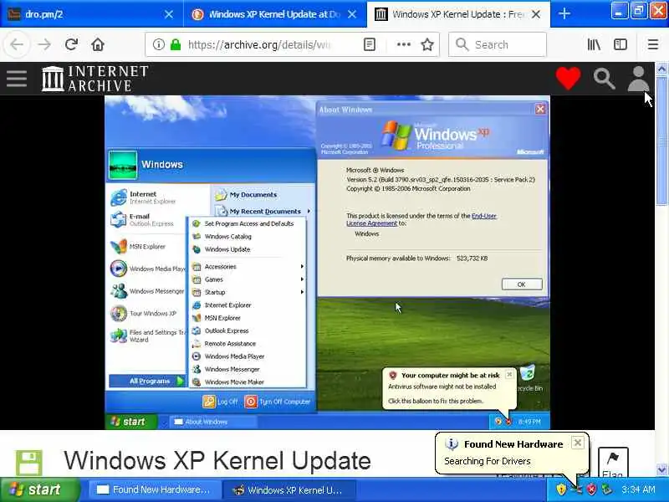Click the green floppy disk software icon
Viewport: 669px width, 502px height.
pyautogui.click(x=29, y=463)
